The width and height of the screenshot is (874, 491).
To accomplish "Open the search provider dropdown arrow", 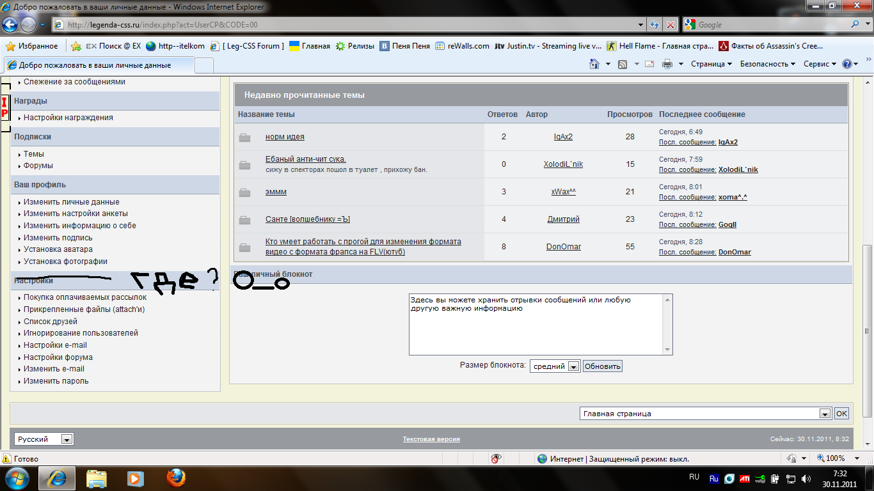I will [868, 25].
